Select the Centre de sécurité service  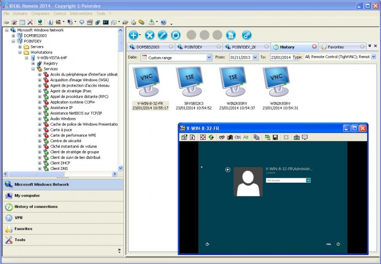click(x=66, y=141)
